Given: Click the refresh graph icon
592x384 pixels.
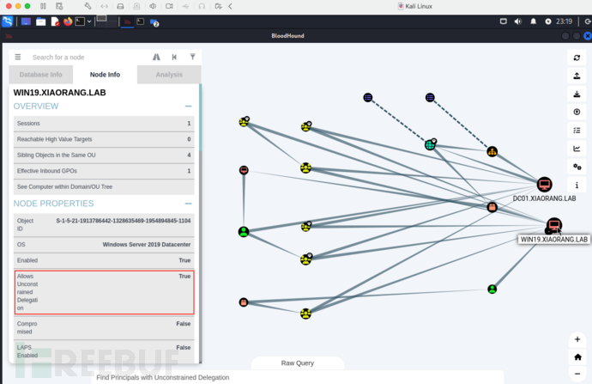Looking at the screenshot, I should point(577,58).
